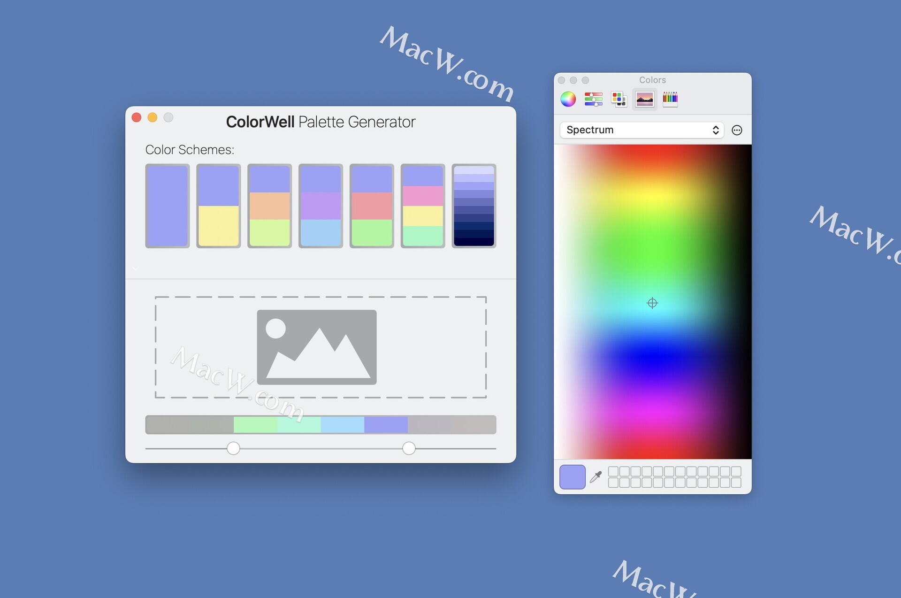The height and width of the screenshot is (598, 901).
Task: Click the image drop zone placeholder
Action: (x=321, y=347)
